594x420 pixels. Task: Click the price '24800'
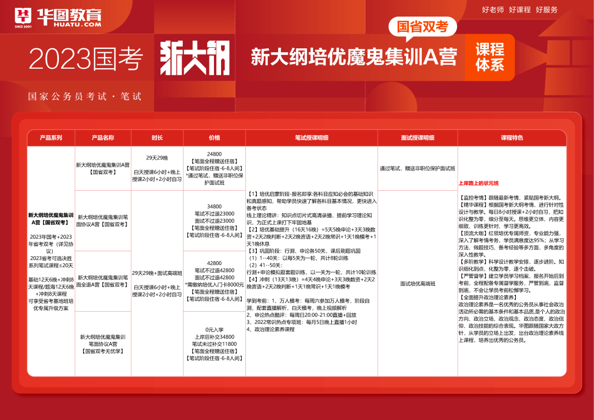click(x=215, y=154)
